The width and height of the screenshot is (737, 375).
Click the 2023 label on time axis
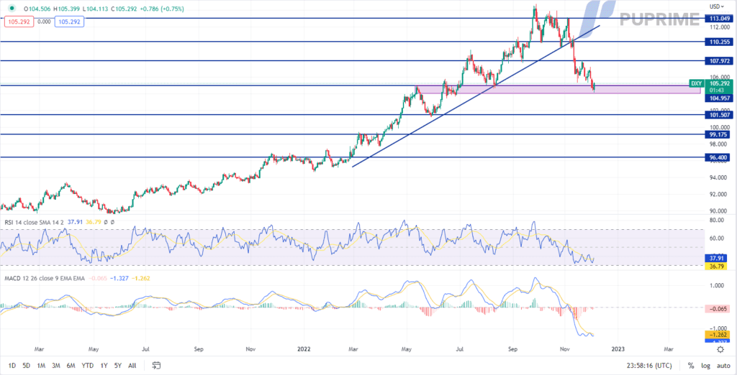pyautogui.click(x=618, y=349)
